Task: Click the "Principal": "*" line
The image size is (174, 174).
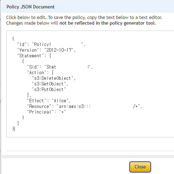Action: [x=46, y=112]
